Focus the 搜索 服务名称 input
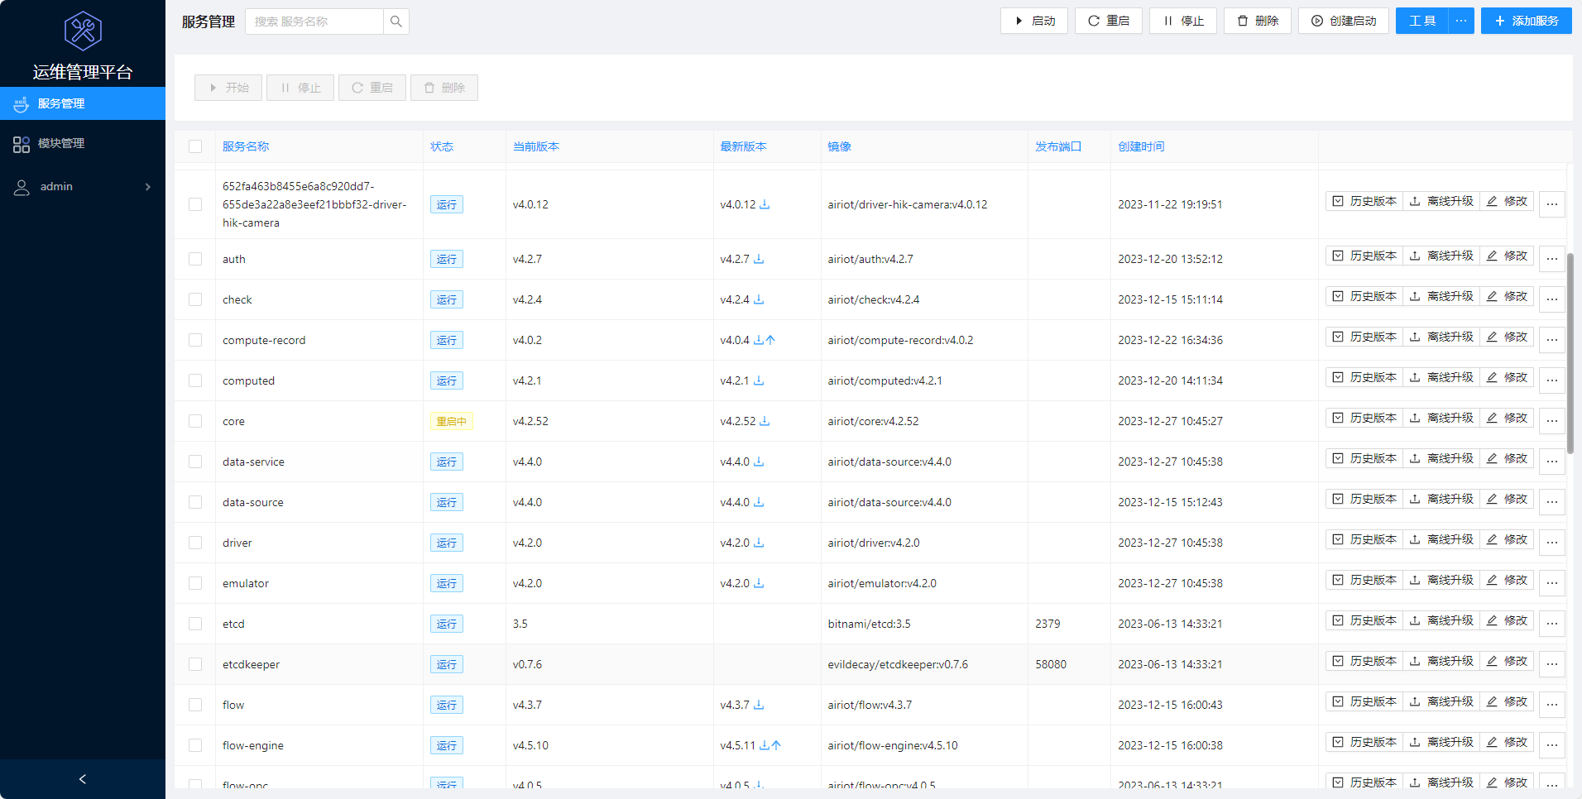1582x799 pixels. (x=314, y=22)
